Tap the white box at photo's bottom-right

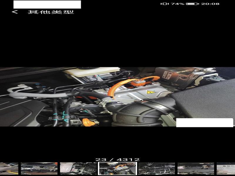click(x=204, y=123)
